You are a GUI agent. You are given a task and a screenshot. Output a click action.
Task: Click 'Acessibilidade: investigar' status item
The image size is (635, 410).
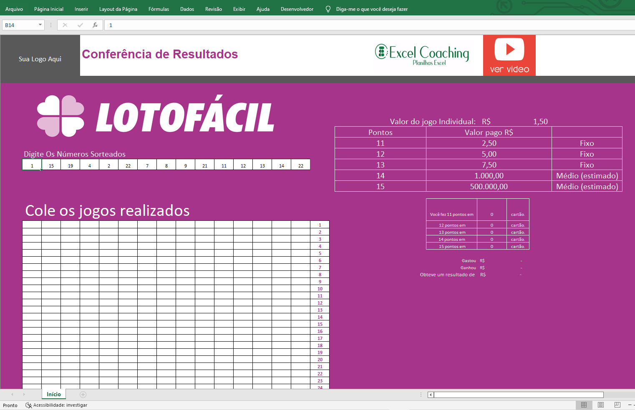tap(60, 405)
